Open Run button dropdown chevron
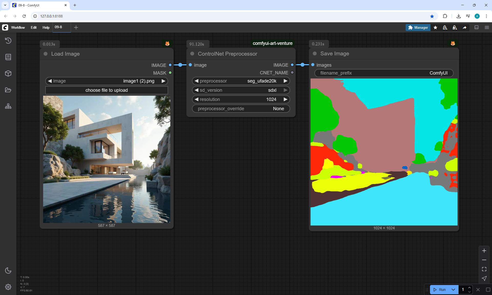Image resolution: width=492 pixels, height=295 pixels. pos(453,290)
